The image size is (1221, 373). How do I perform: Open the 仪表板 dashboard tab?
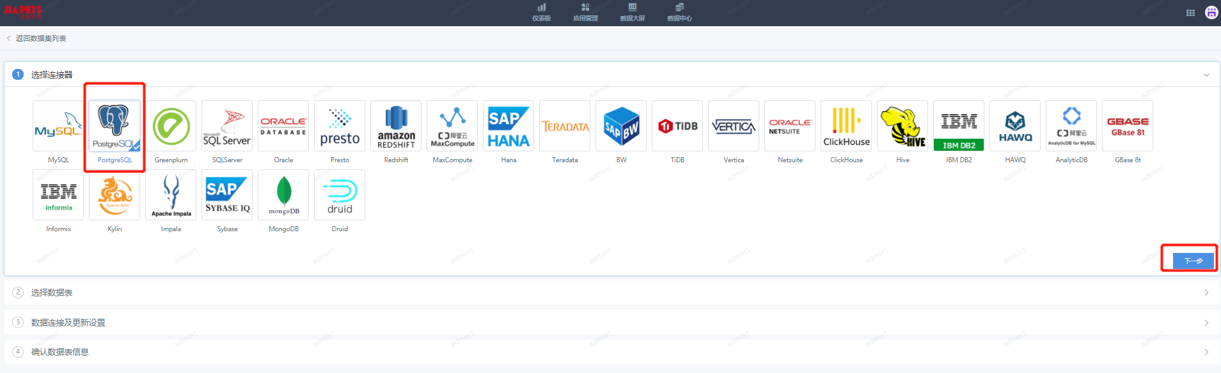(541, 12)
